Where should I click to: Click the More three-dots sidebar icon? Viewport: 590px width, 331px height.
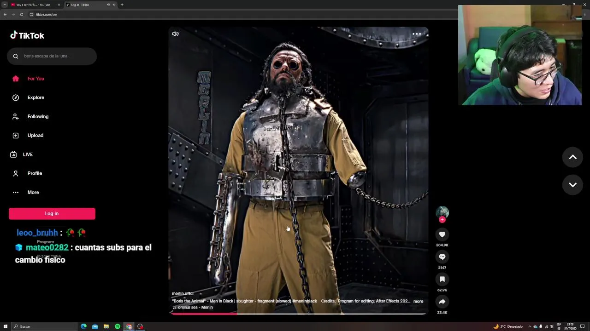click(x=16, y=192)
